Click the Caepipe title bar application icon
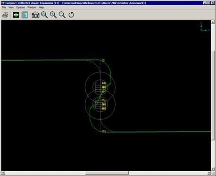 3,3
